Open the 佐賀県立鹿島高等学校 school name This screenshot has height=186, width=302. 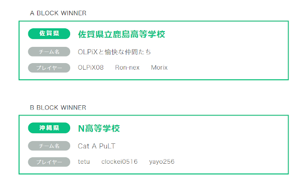122,34
